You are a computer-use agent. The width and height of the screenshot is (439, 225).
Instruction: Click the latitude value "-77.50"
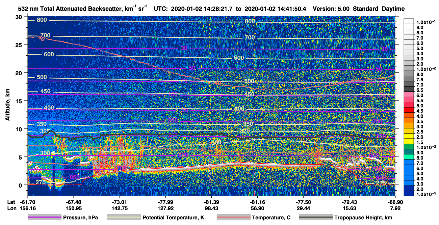pyautogui.click(x=303, y=202)
